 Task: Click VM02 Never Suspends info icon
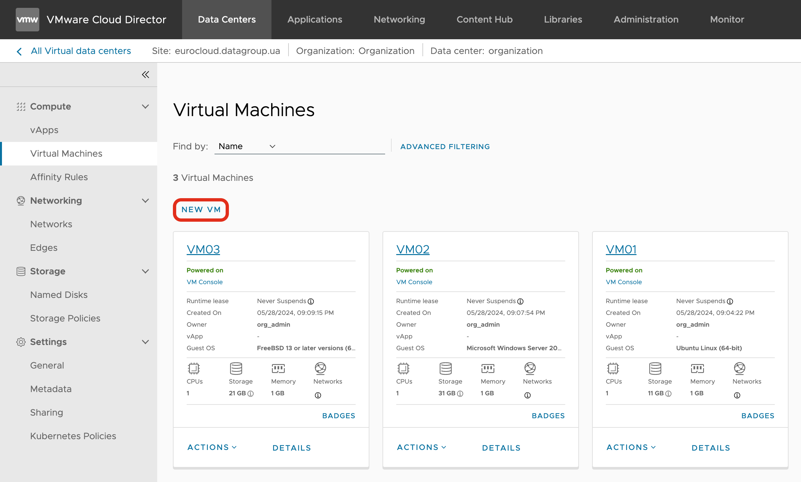(520, 301)
